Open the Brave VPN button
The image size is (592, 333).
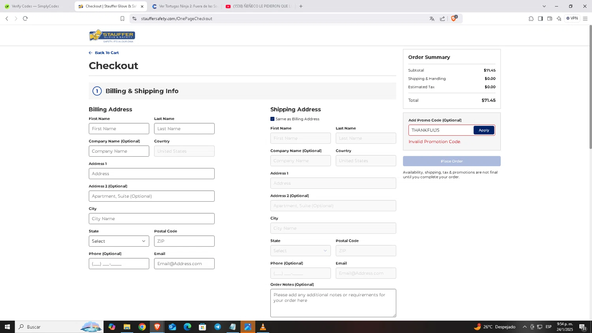(x=572, y=18)
